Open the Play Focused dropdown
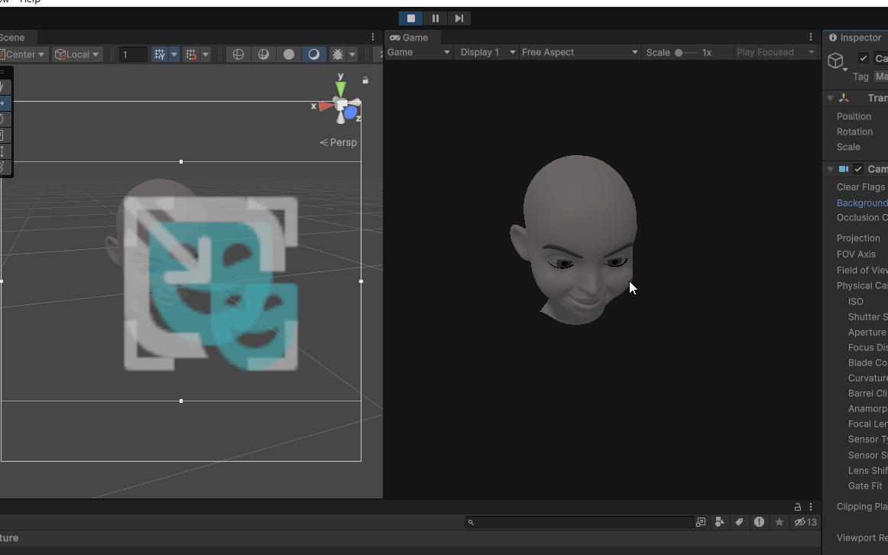 775,52
